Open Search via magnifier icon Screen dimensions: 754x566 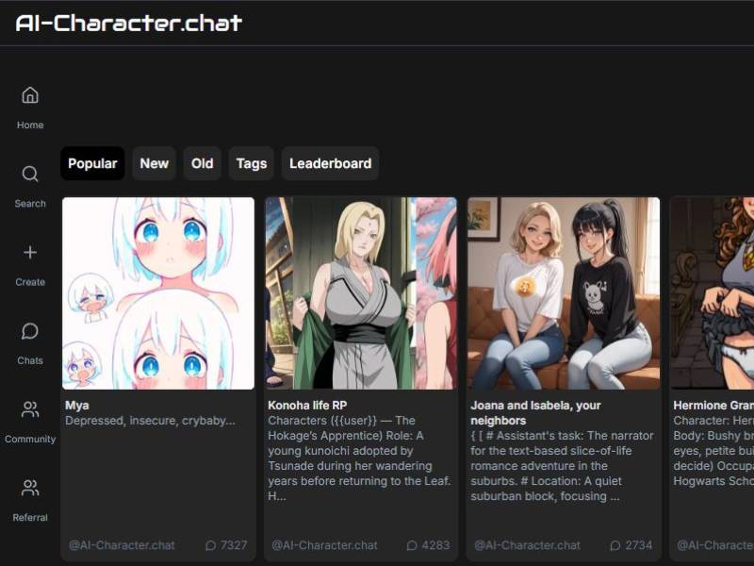click(30, 175)
